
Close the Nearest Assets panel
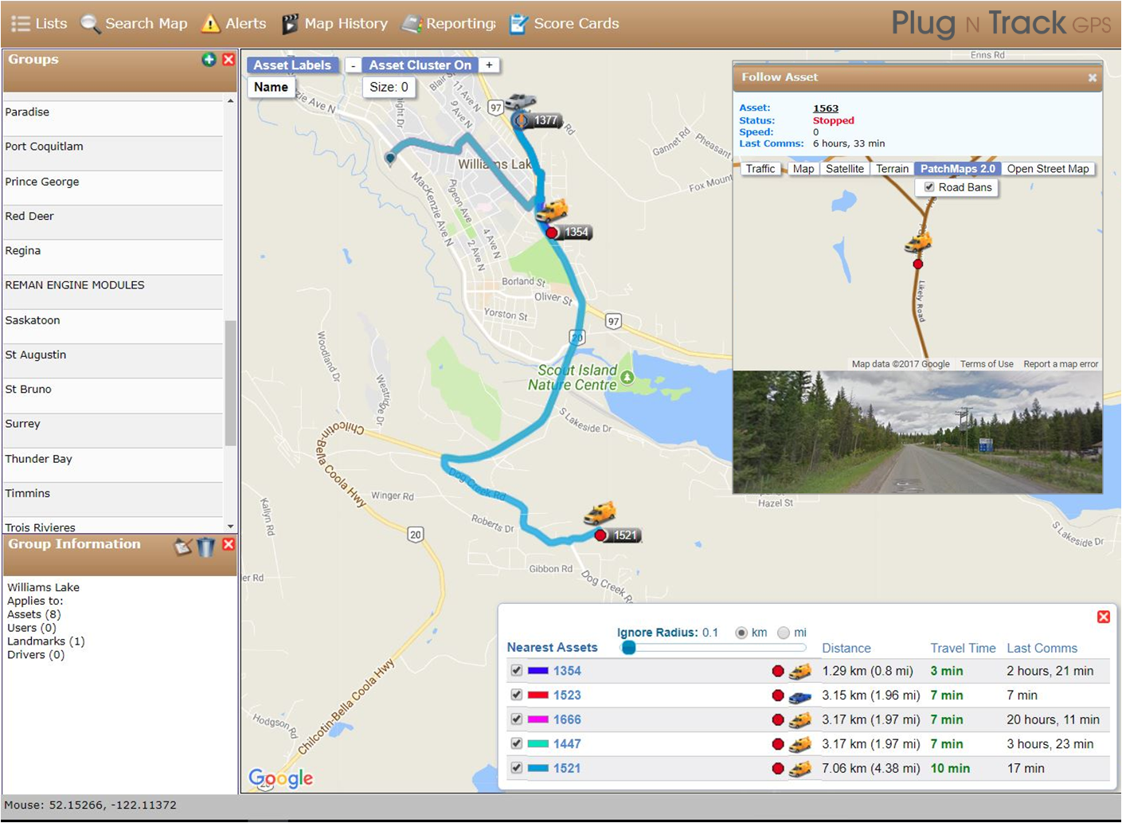1104,617
